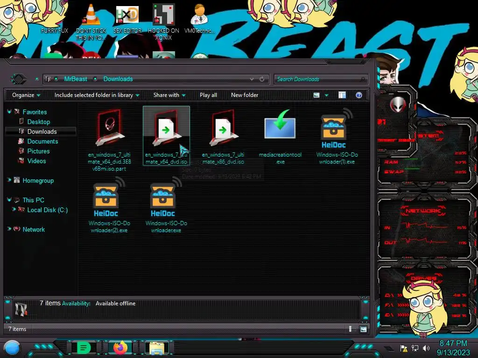
Task: Click the Available offline status text
Action: click(116, 303)
